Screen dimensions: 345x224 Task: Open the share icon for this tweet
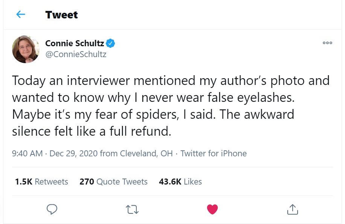[292, 209]
